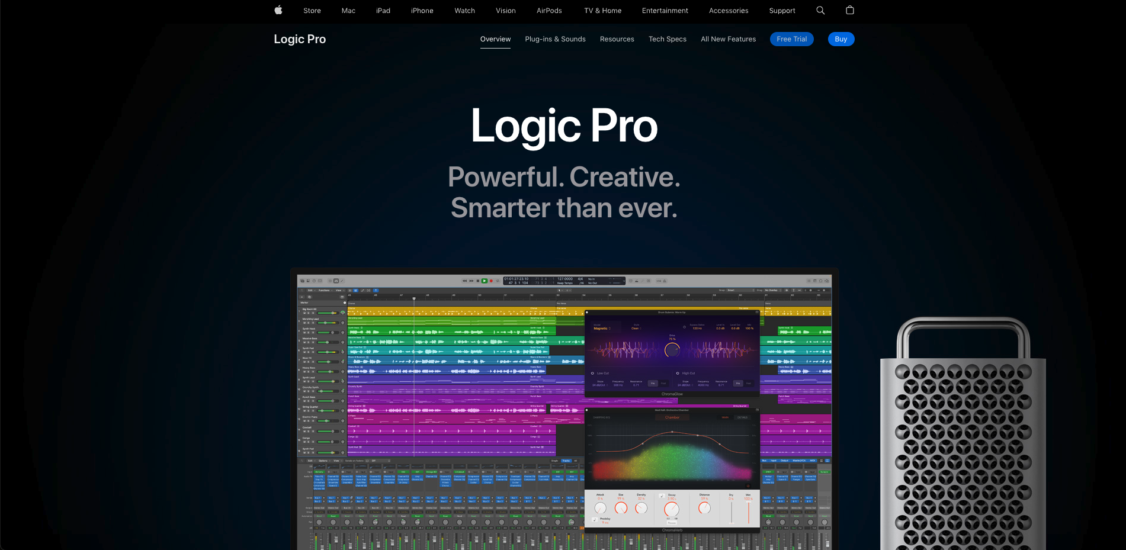Click the blue Buy button
This screenshot has height=550, width=1126.
click(x=841, y=39)
